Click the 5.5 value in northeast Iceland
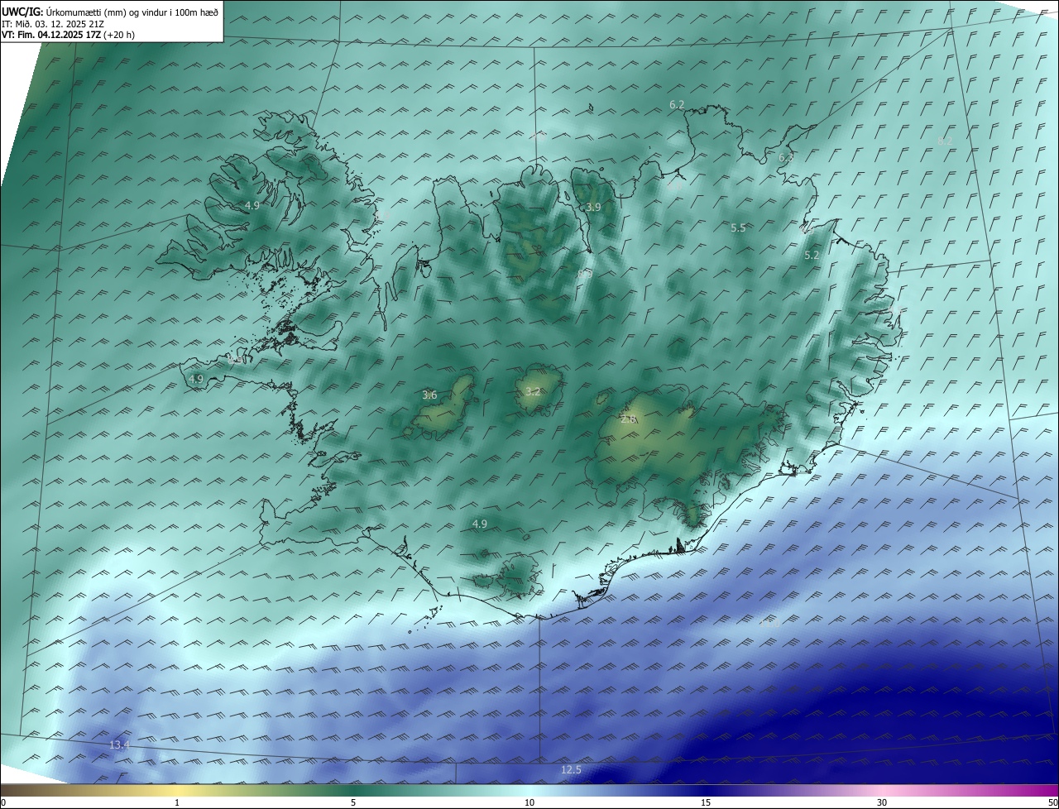This screenshot has width=1059, height=809. tap(738, 227)
